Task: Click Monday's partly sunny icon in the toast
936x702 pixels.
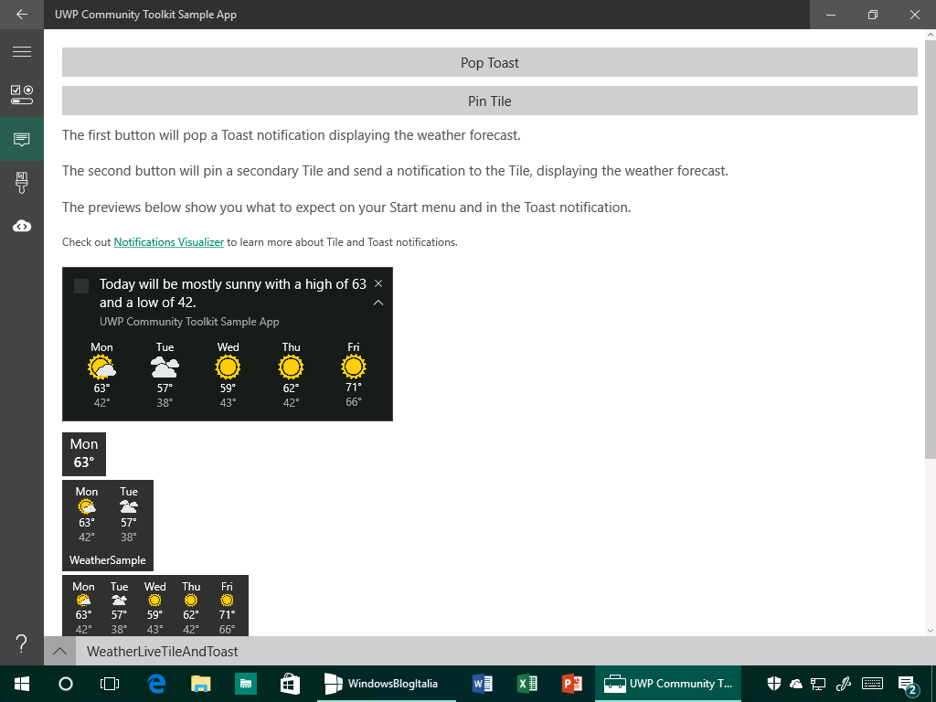Action: 101,367
